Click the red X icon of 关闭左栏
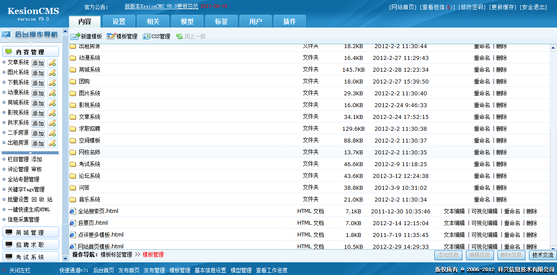Viewport: 557px width, 275px height. point(4,270)
